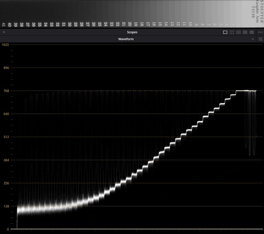Screen dimensions: 264x234
Task: Open the waveform settings sliders icon
Action: (x=260, y=39)
